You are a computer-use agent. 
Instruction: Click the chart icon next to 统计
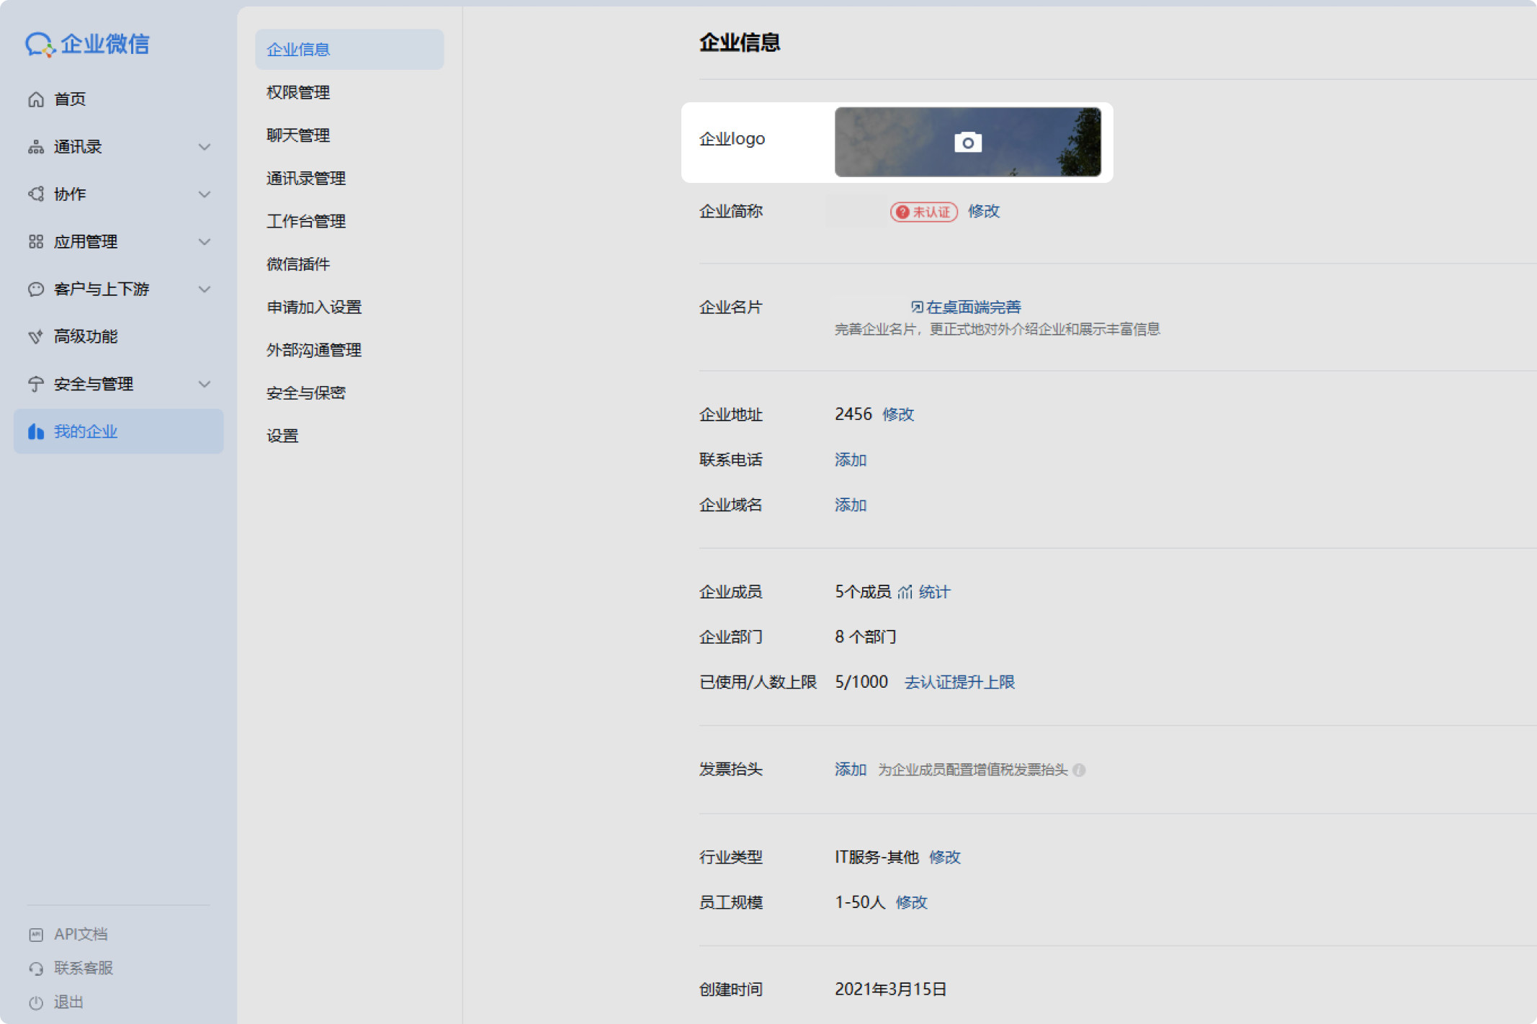point(905,592)
